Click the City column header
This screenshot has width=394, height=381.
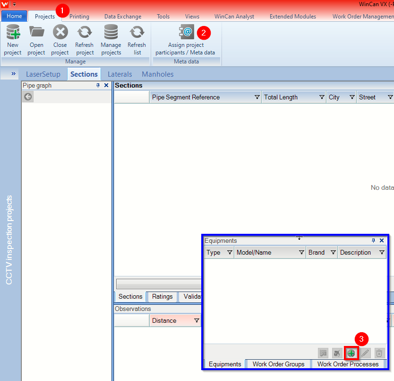(x=341, y=97)
